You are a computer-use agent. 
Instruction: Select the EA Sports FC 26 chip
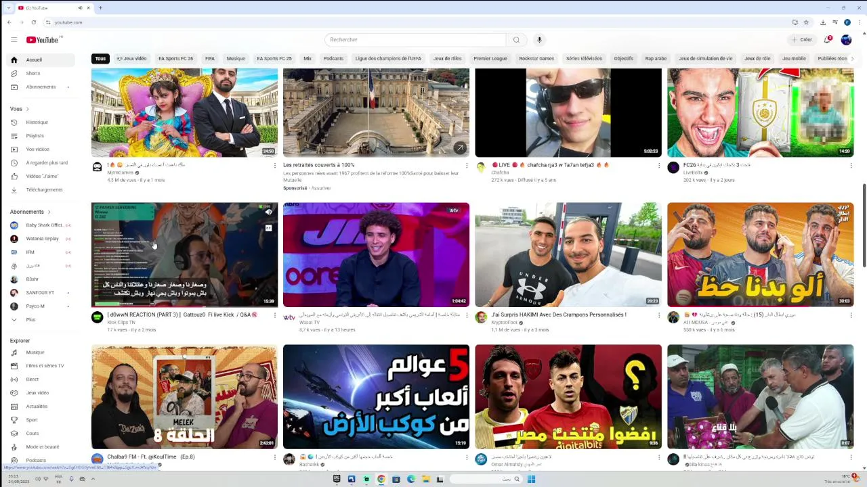pos(176,59)
